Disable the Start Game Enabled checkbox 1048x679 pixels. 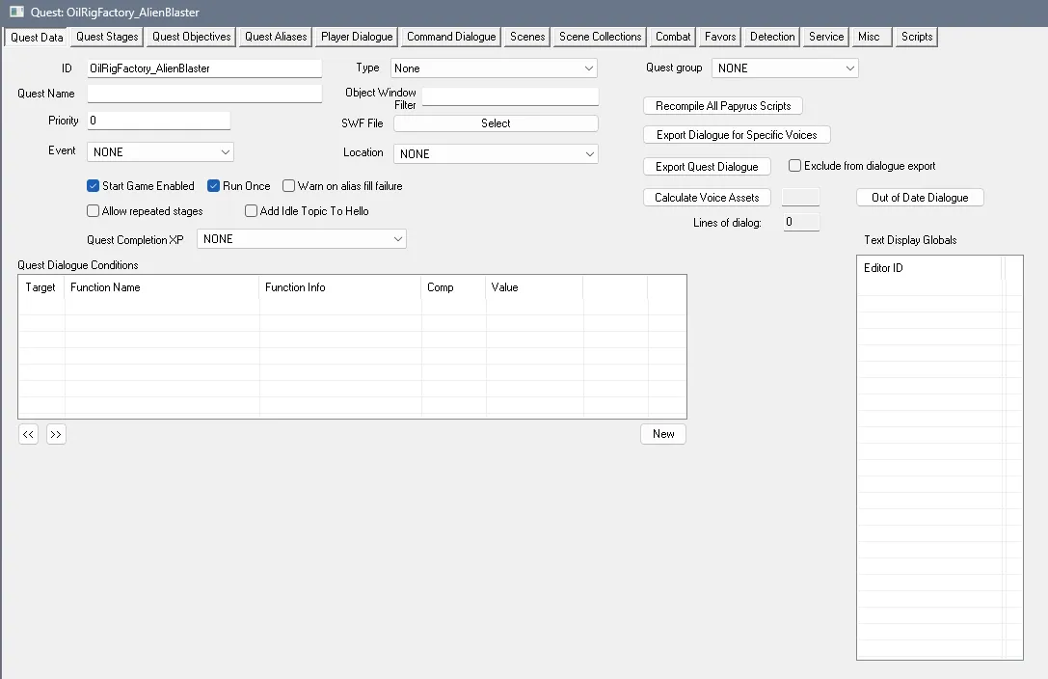point(93,185)
